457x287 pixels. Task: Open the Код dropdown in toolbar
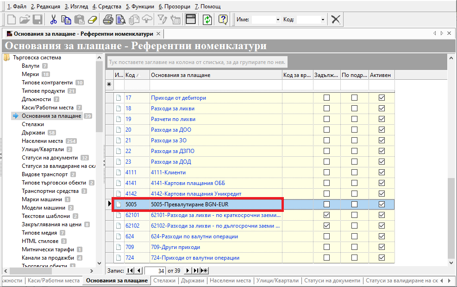click(x=323, y=20)
